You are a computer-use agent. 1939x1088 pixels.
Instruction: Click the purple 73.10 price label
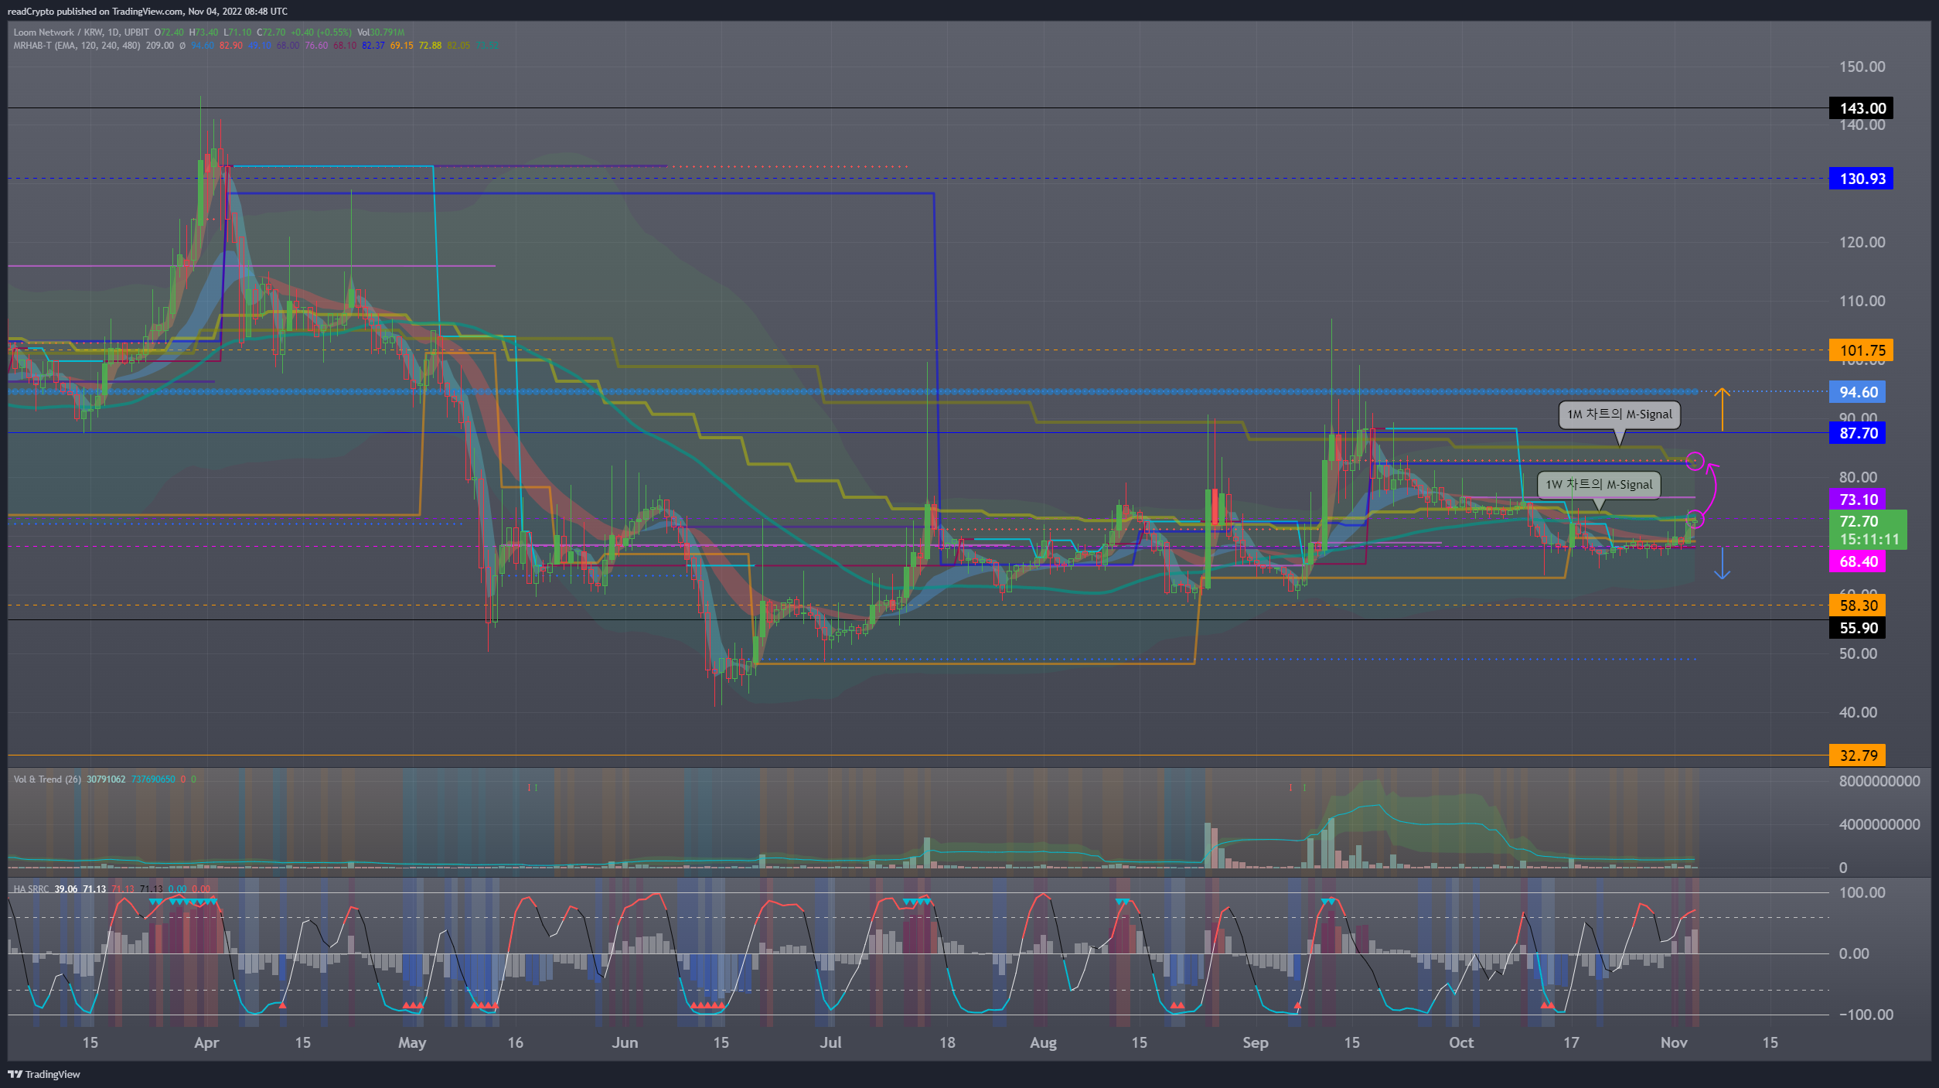(1858, 500)
